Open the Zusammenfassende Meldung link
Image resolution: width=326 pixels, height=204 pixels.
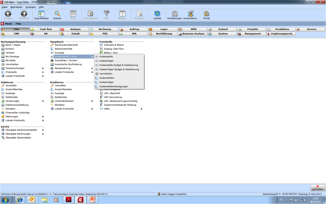(x=120, y=105)
